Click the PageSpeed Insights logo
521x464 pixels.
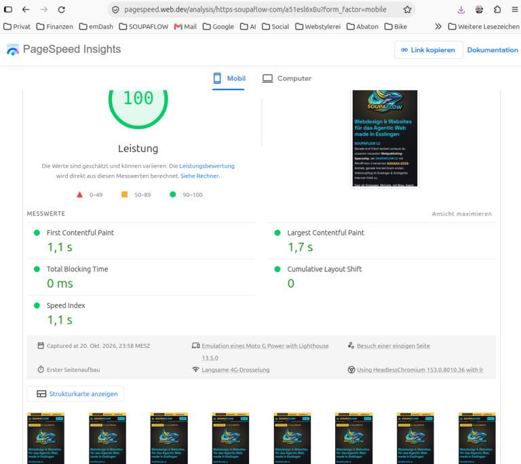click(13, 50)
